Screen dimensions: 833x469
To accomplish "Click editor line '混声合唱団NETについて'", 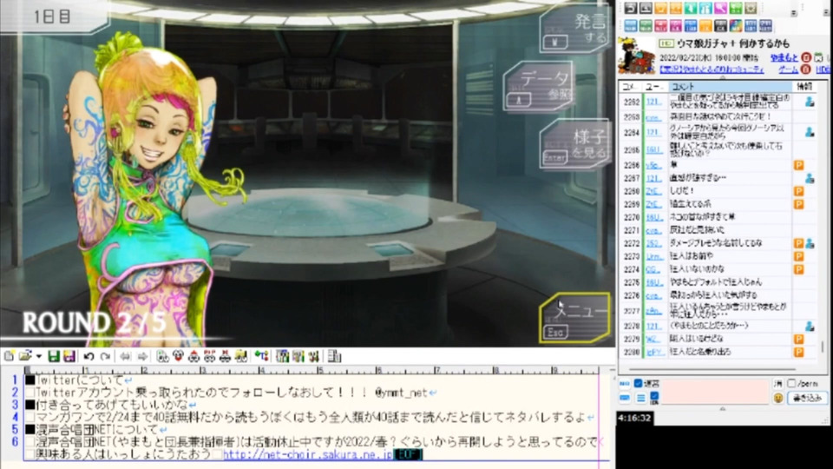I will pos(95,429).
